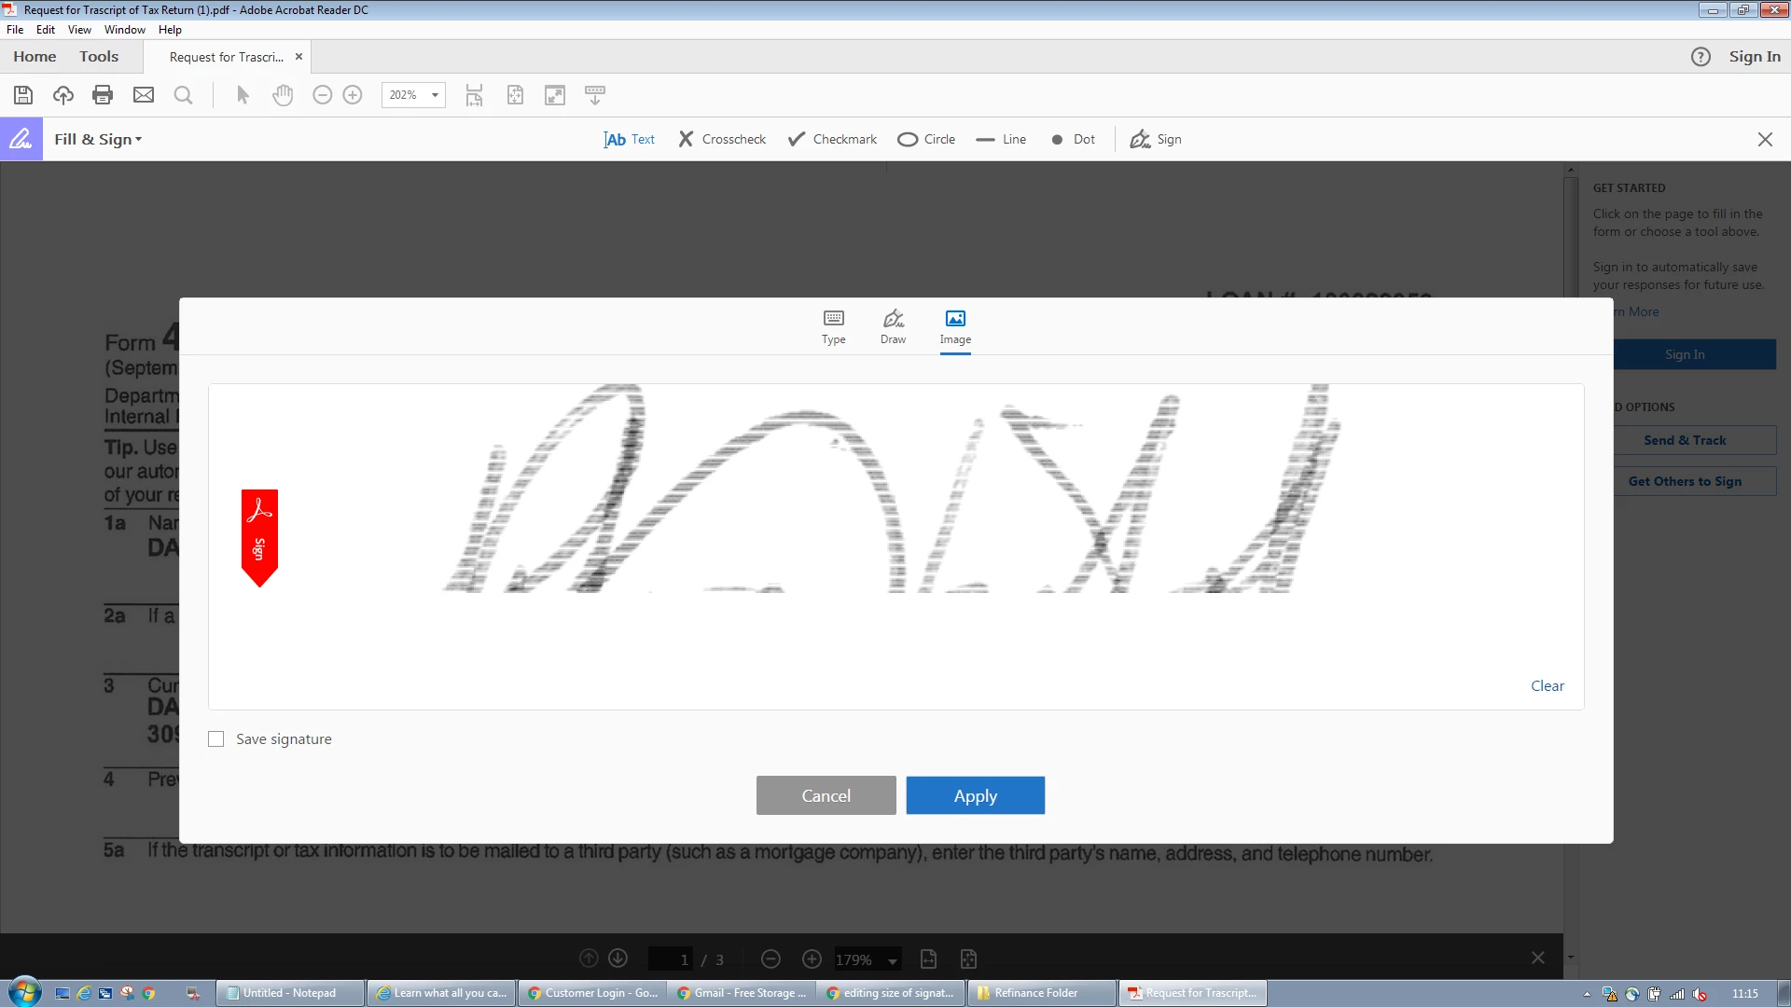Click the save file icon
The width and height of the screenshot is (1791, 1007).
click(23, 95)
